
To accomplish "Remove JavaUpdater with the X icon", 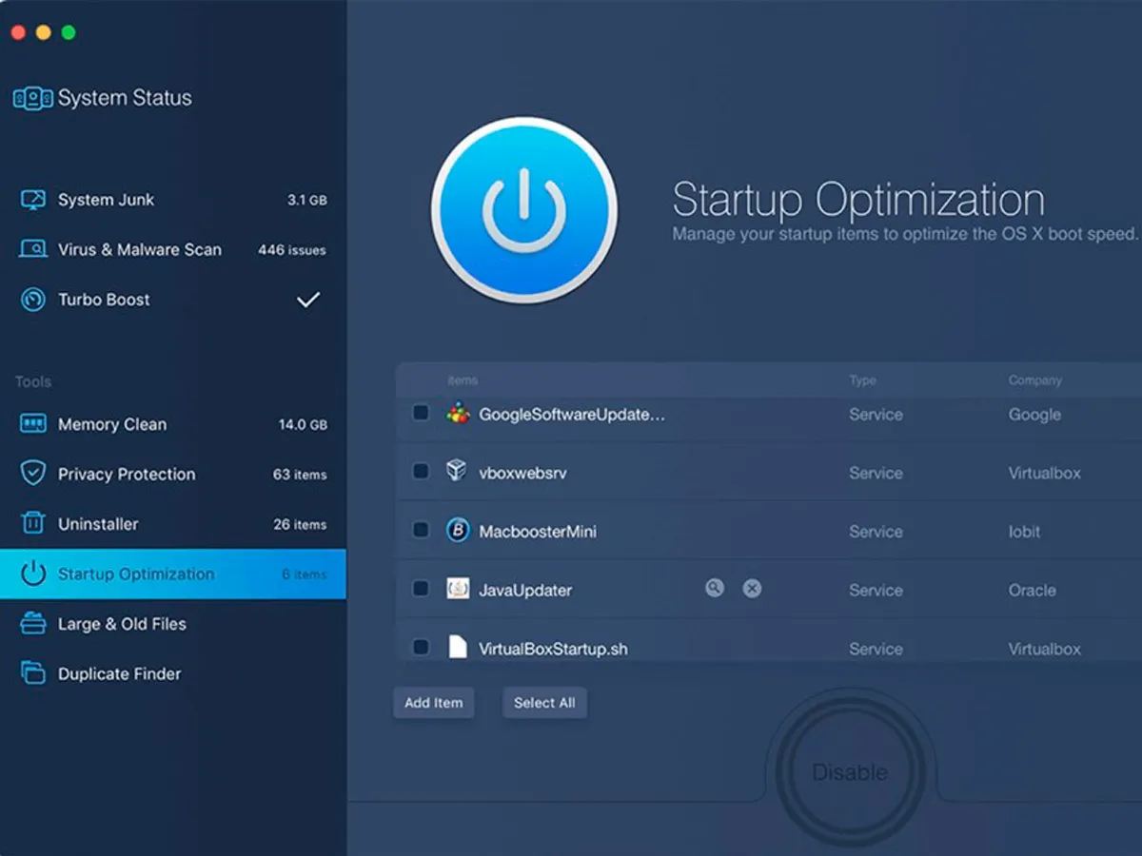I will click(752, 589).
